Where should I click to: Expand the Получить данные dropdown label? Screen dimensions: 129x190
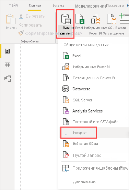coord(65,31)
